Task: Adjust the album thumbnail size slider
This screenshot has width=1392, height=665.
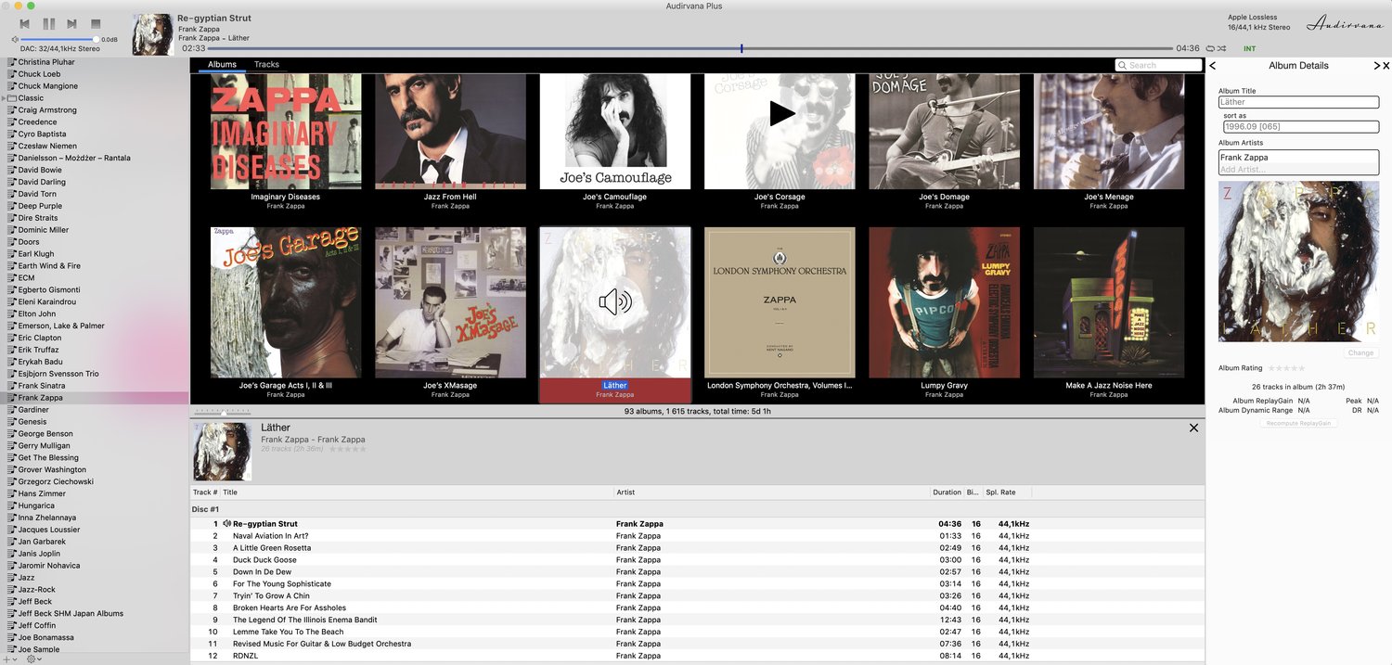Action: pos(223,412)
